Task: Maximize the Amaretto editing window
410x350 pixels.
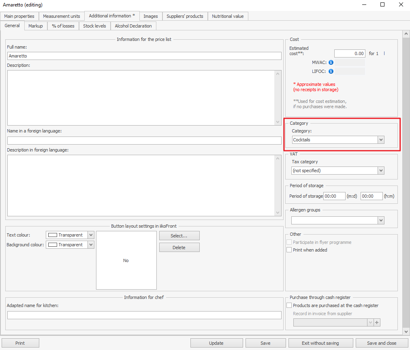Action: 382,5
